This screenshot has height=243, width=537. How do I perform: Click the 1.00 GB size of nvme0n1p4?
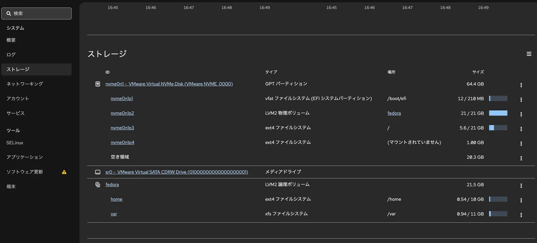(x=475, y=143)
